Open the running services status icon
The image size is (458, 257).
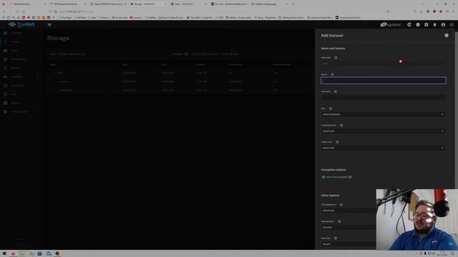[418, 25]
